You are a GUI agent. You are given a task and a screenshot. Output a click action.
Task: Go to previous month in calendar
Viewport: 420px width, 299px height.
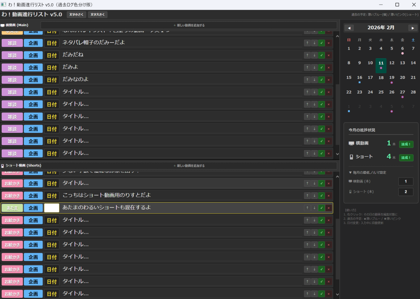pos(349,28)
